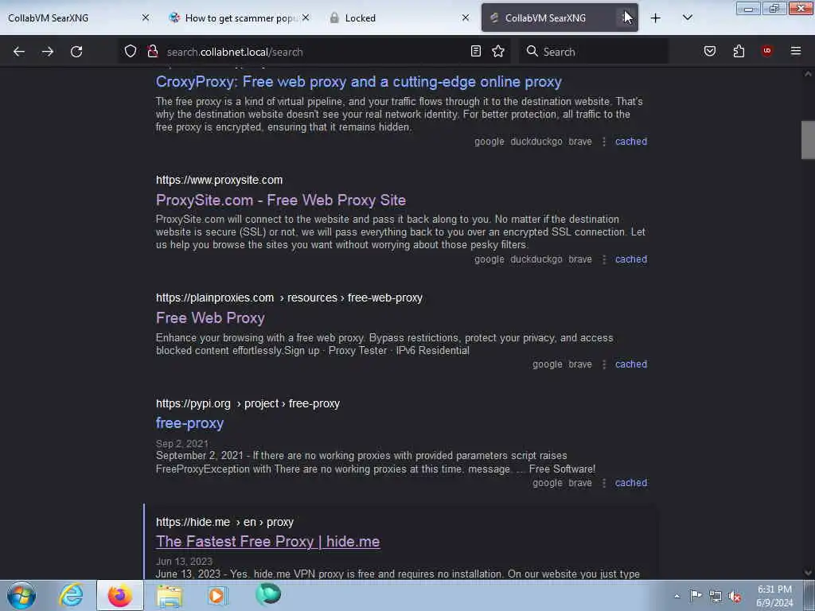Open Windows Media Player from taskbar
The width and height of the screenshot is (815, 611).
tap(218, 595)
